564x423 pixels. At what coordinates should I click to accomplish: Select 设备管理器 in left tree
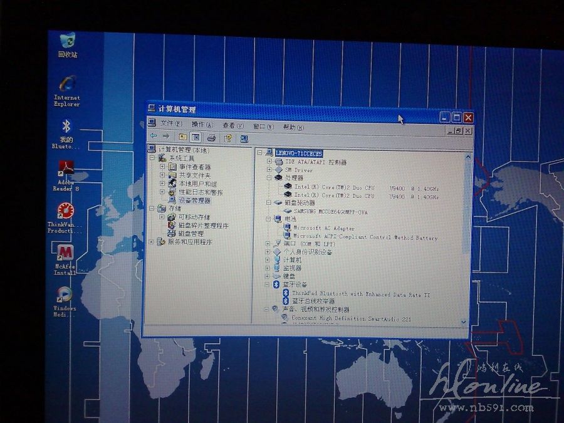pyautogui.click(x=194, y=201)
